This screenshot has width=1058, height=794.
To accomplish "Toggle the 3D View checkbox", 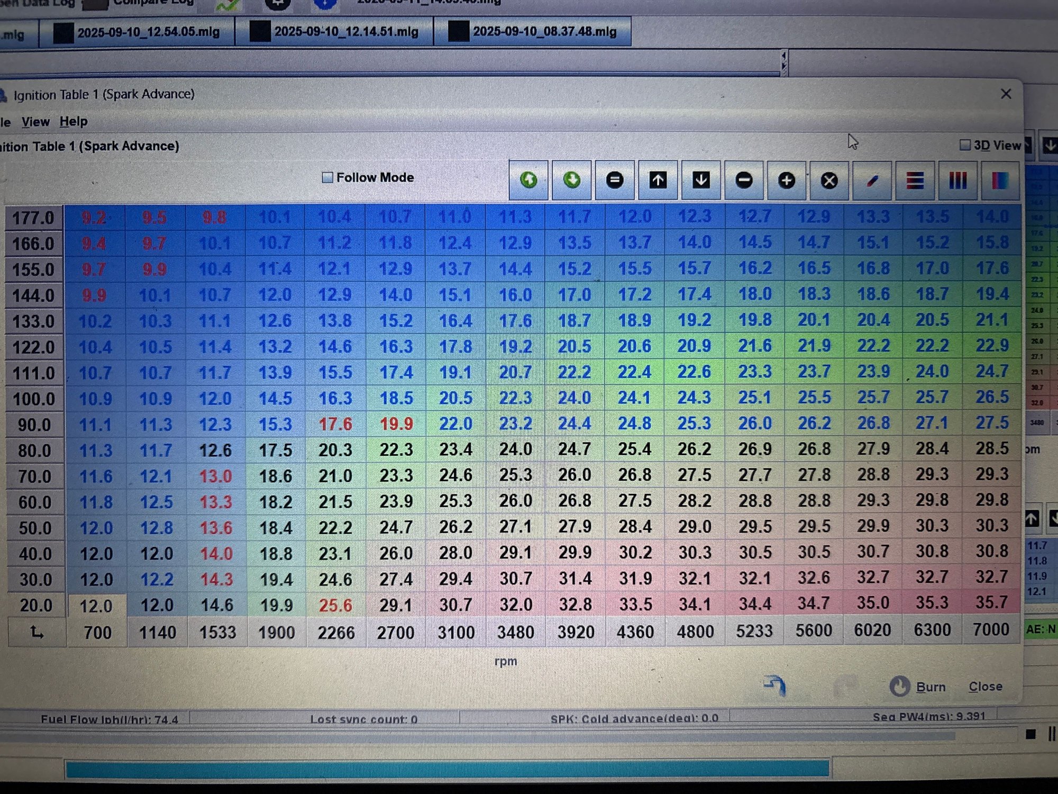I will tap(965, 145).
